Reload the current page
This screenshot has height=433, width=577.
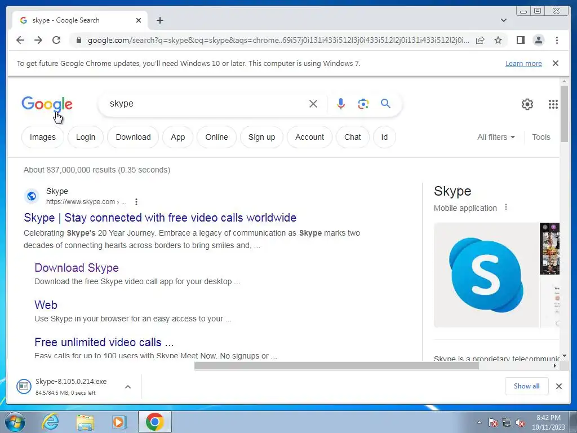pyautogui.click(x=56, y=40)
